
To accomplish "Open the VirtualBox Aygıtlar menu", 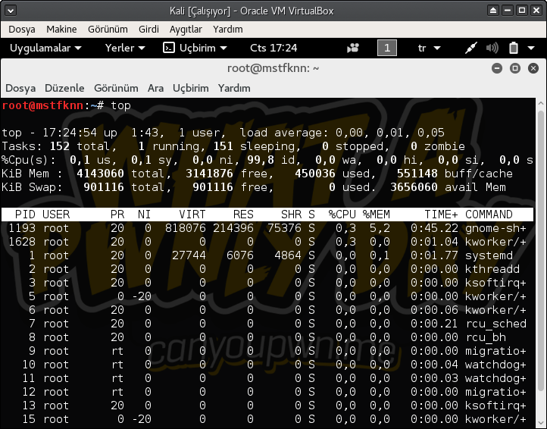I will coord(186,29).
